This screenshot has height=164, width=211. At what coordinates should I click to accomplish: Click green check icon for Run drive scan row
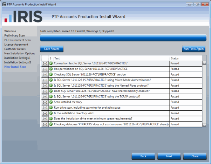coord(51,108)
